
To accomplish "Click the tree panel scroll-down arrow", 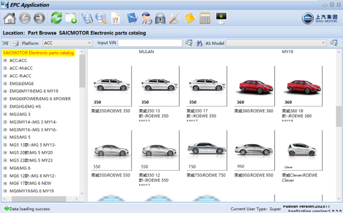I will tap(82, 194).
